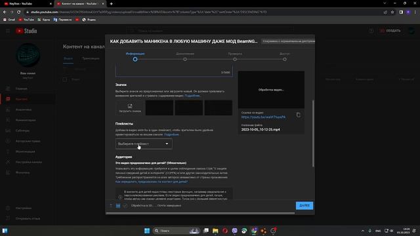Viewport: 420px width, 236px height.
Task: Open the hamburger menu beside Studio logo
Action: coord(8,31)
